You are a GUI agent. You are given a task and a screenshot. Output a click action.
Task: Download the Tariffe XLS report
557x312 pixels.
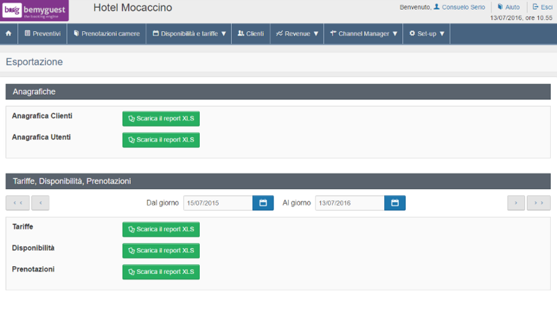pos(161,230)
